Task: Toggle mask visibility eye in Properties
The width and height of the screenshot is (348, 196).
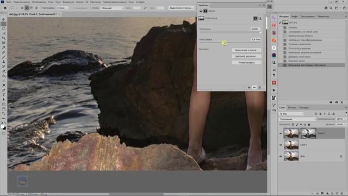Action: pos(254,88)
